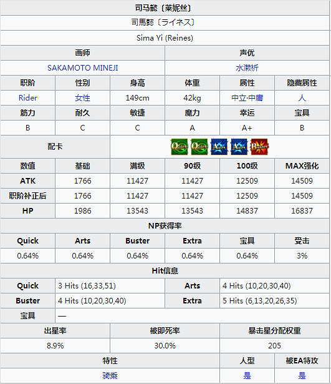Click the Extra hits text 5 Hits (6,13,20,26,35)

click(259, 301)
